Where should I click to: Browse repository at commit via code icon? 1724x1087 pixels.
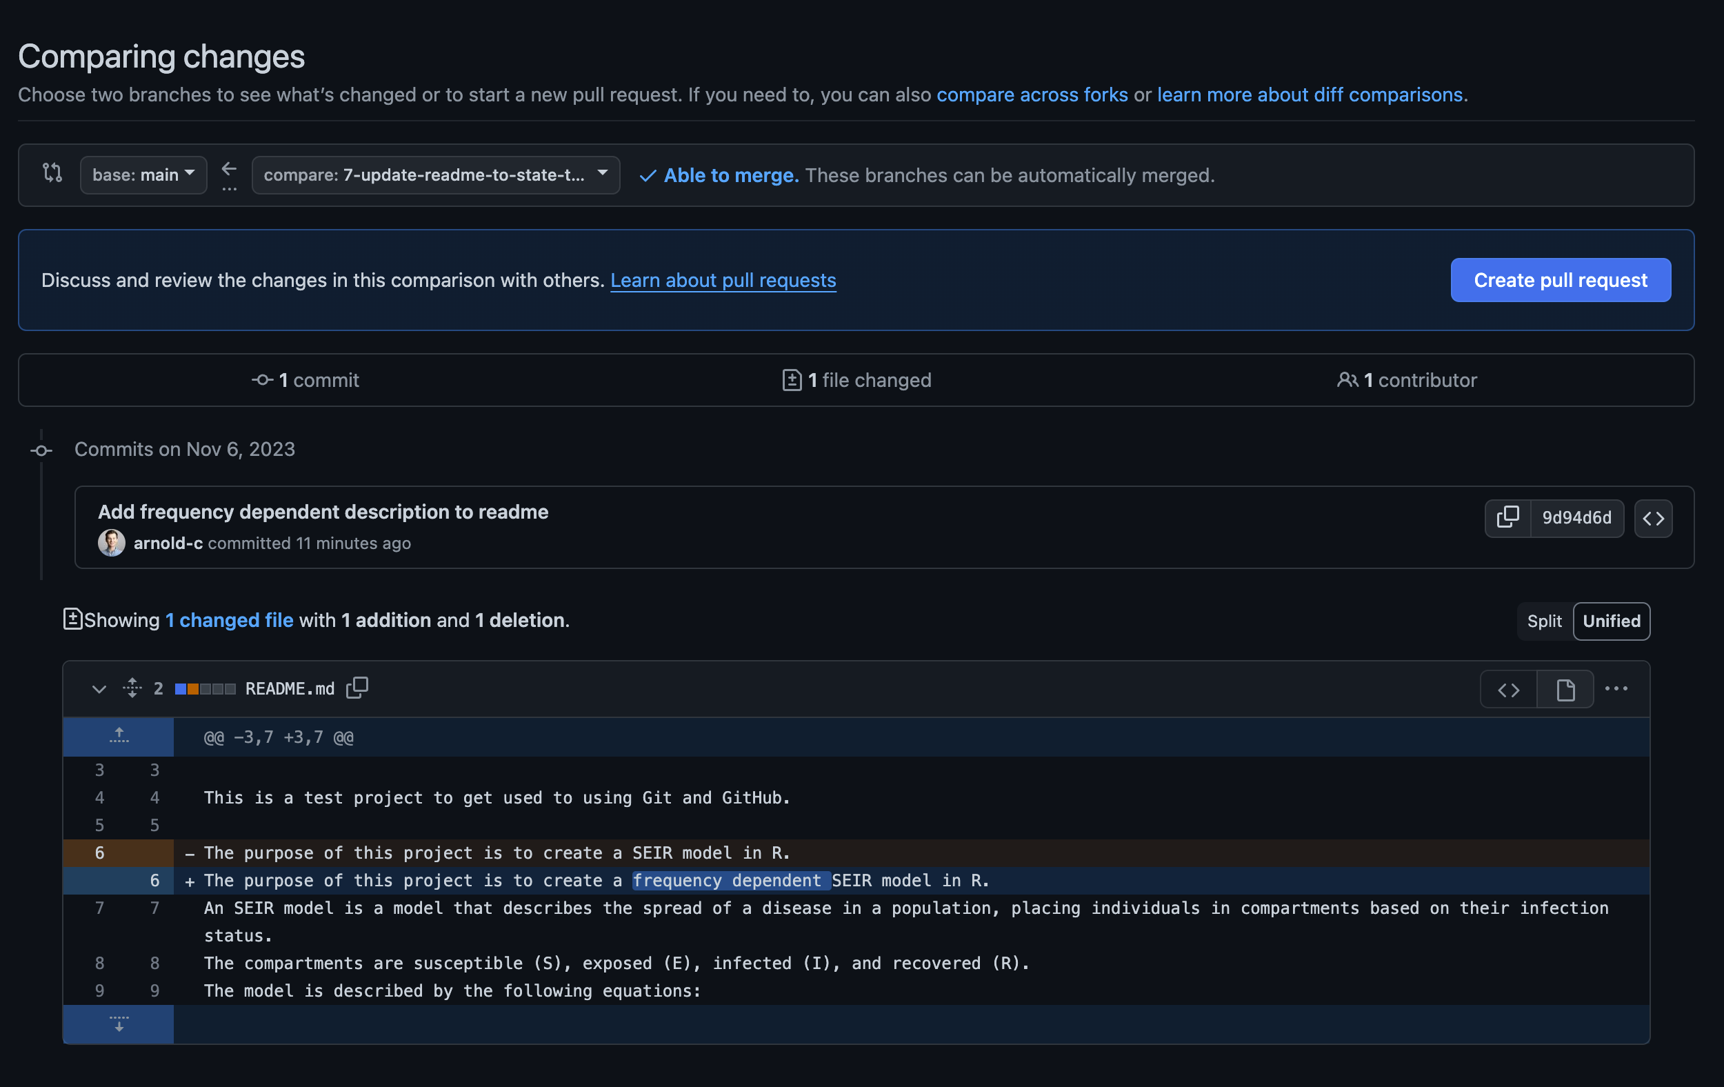pyautogui.click(x=1653, y=518)
